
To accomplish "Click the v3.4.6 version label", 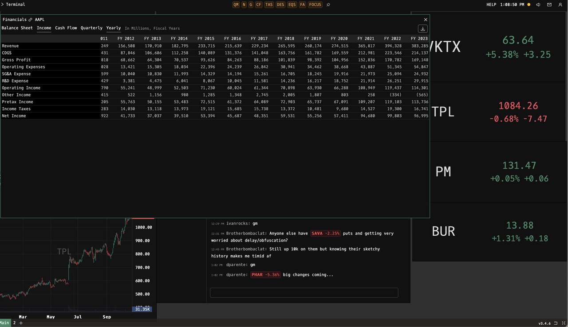I will (544, 323).
